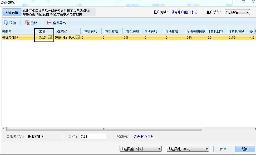Viewport: 256px width, 155px height.
Task: Click the edit icon beside 短语-核心包含 match type
Action: 78,37
